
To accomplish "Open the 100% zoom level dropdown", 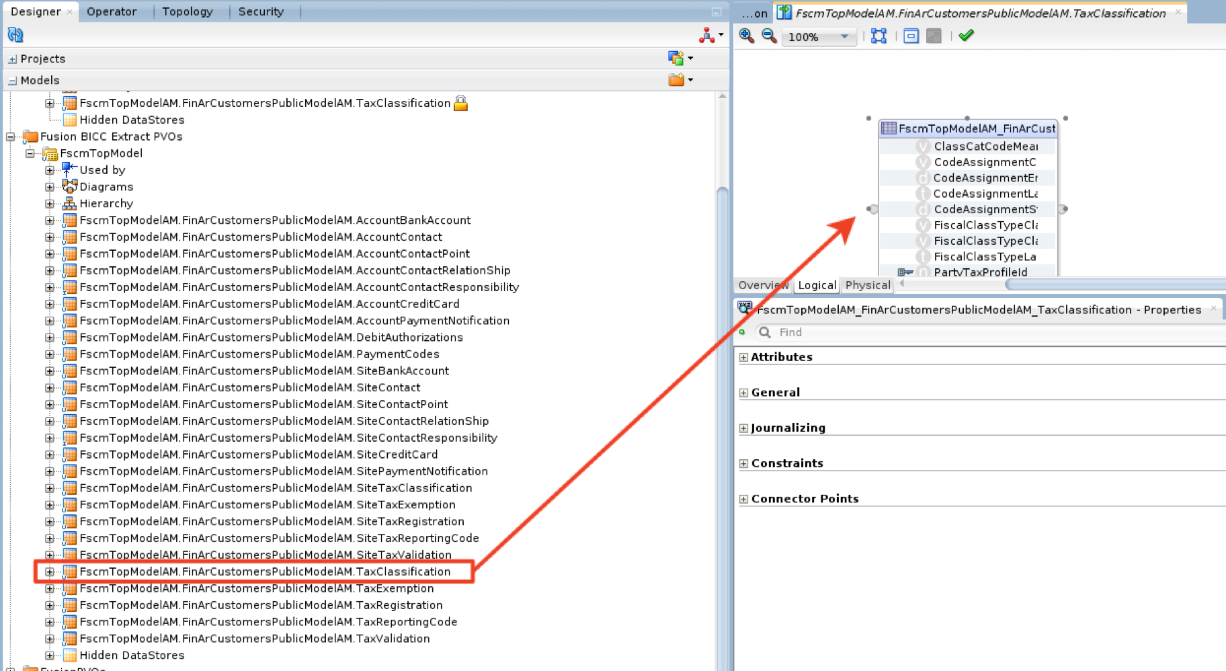I will tap(844, 37).
